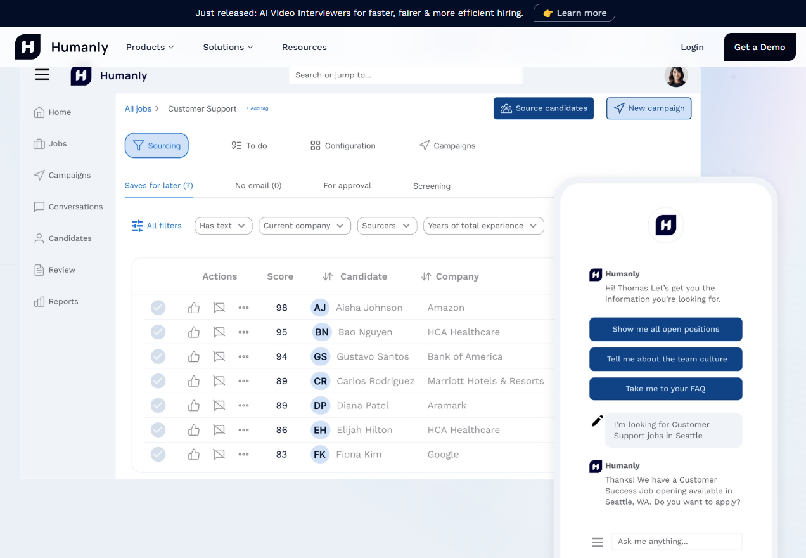Click the user profile avatar photo
Viewport: 806px width, 558px height.
675,76
